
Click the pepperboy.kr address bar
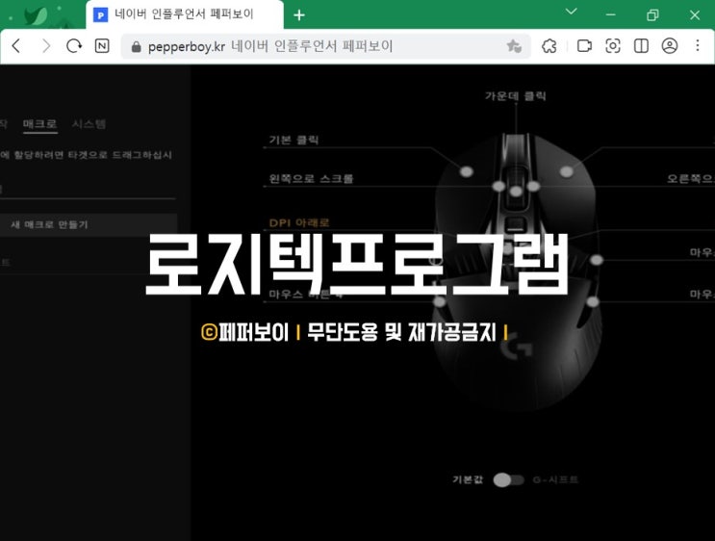325,46
